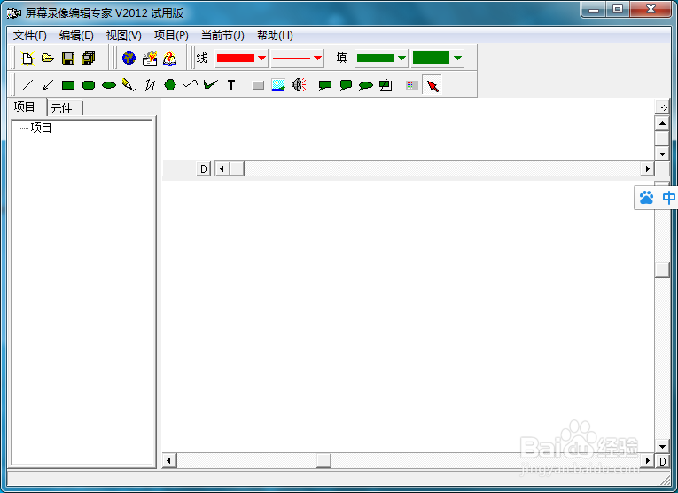
Task: Click the D button left of timeline scrollbar
Action: (x=204, y=168)
